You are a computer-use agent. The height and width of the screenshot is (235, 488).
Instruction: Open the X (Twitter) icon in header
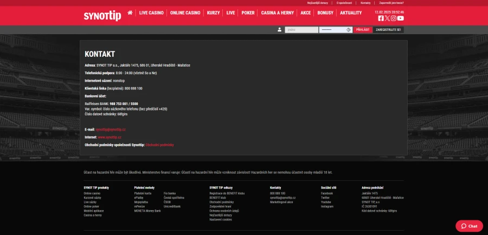tap(387, 18)
